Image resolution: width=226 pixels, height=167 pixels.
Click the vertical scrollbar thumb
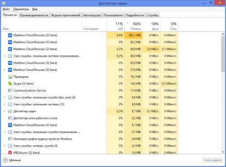coord(223,54)
